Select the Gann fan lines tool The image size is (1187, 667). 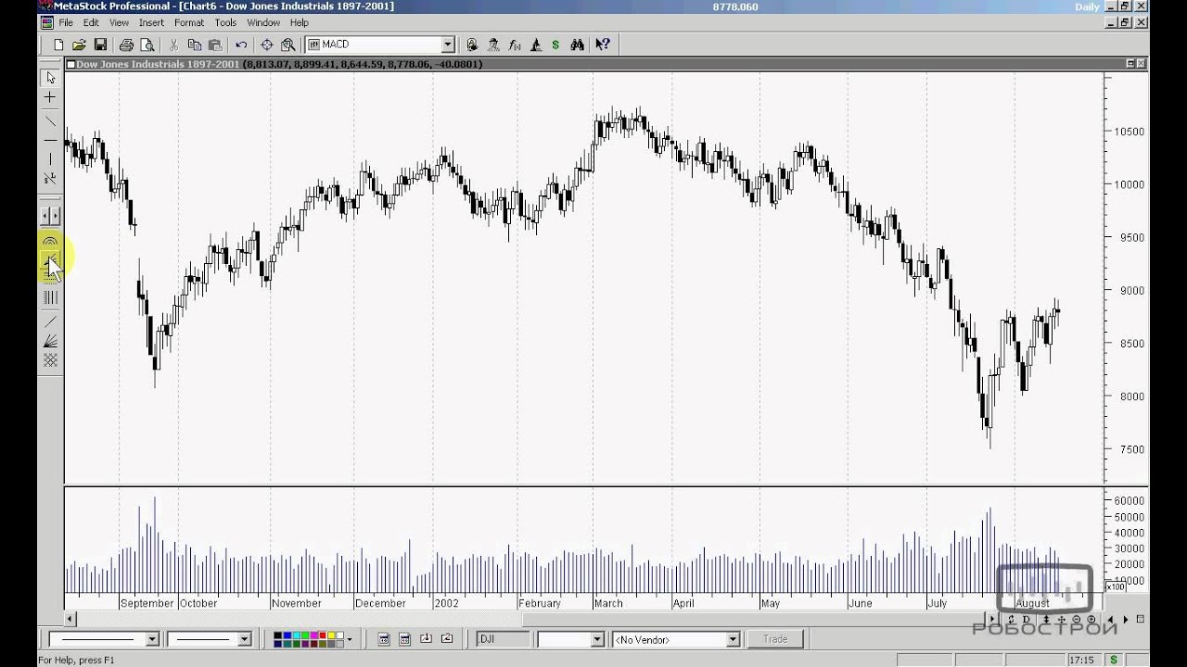pos(50,341)
